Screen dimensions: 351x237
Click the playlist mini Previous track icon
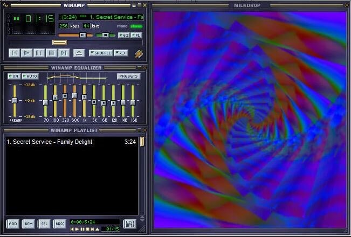tap(72, 229)
